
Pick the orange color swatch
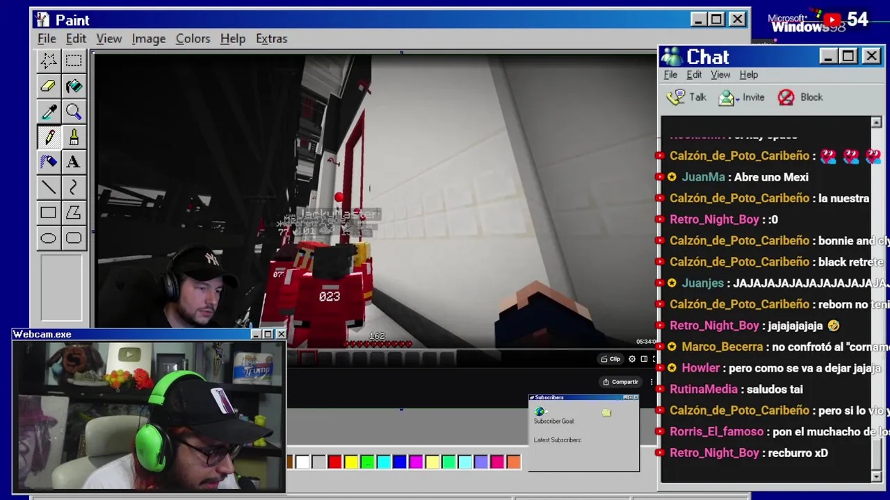click(x=513, y=462)
